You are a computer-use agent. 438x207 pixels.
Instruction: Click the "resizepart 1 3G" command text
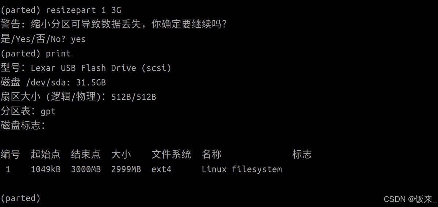[83, 10]
